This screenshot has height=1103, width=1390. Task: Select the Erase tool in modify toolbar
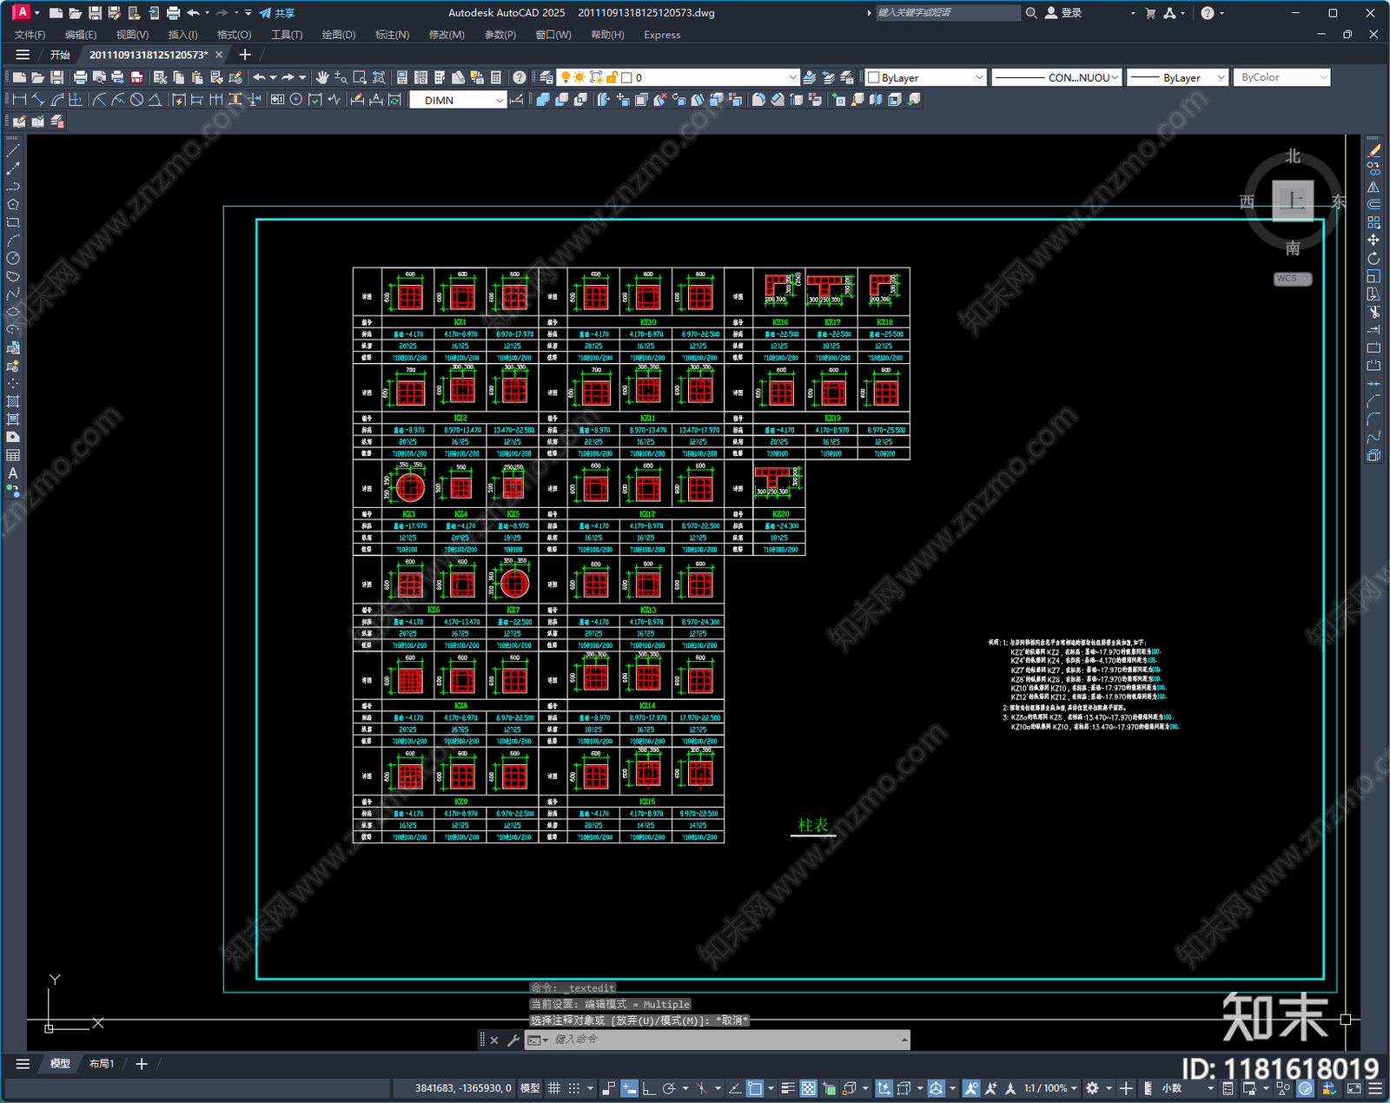coord(1373,151)
